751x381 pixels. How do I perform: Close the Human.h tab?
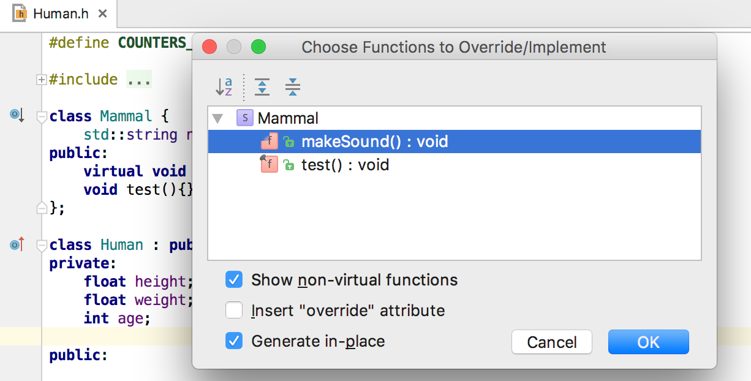[102, 13]
